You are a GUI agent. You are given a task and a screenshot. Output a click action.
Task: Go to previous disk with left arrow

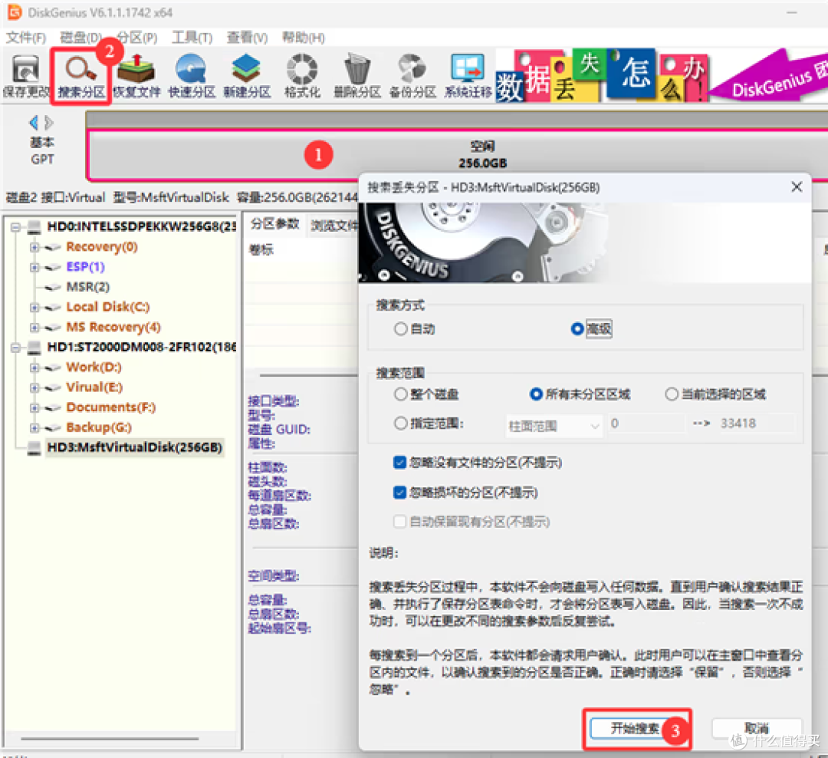coord(34,123)
